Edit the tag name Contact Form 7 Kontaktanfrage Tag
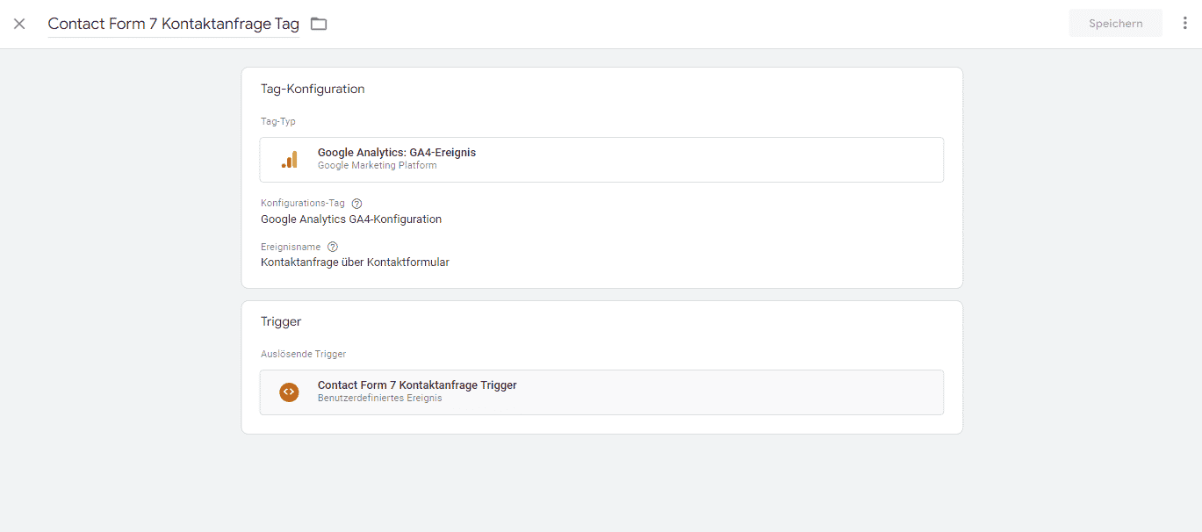This screenshot has width=1202, height=532. click(174, 24)
